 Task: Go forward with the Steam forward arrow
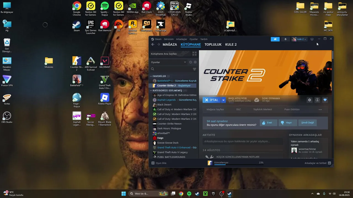point(159,44)
